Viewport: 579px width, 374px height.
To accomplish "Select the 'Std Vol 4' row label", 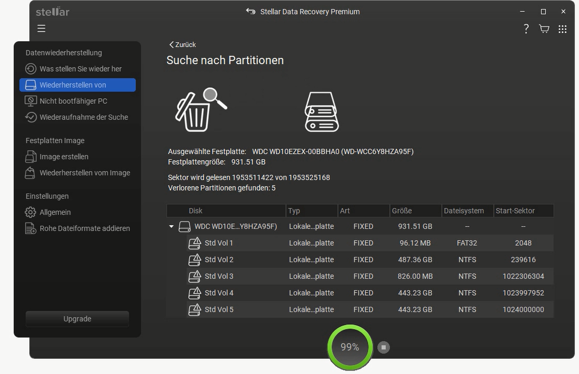I will 219,293.
